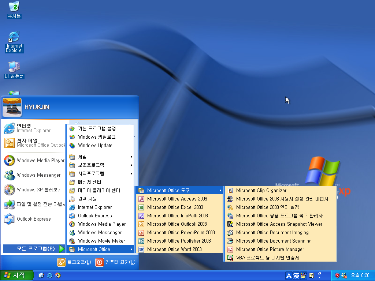Click the 로그오프(L) button
The height and width of the screenshot is (281, 375).
[74, 262]
